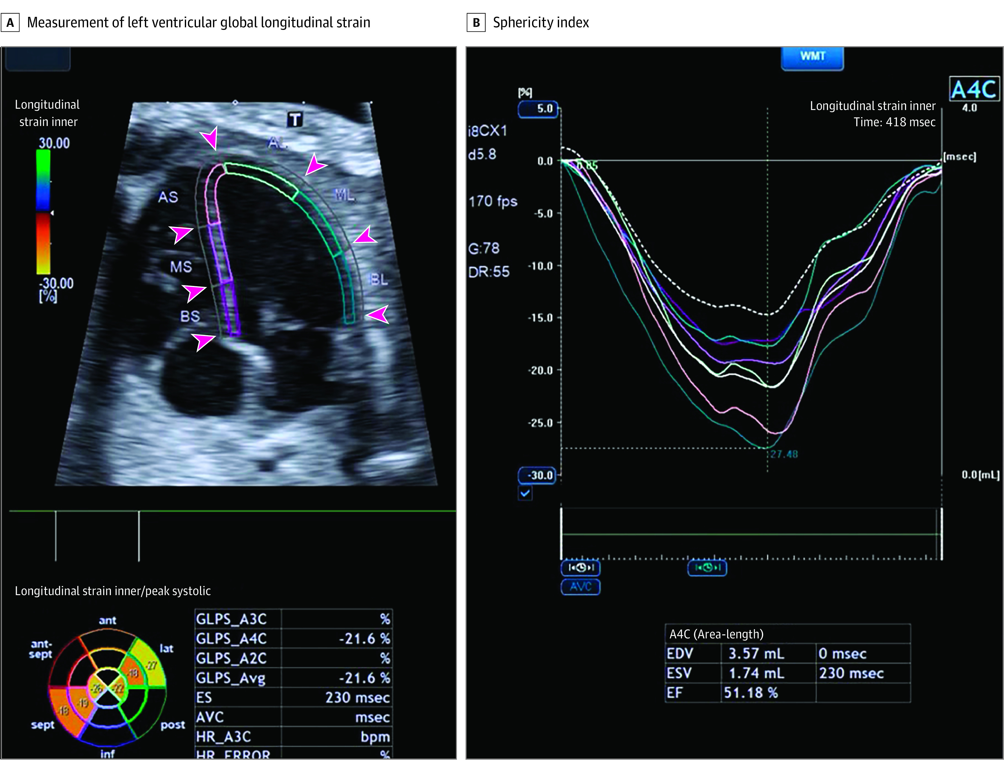
Task: Click the i8CX1 probe label
Action: click(x=487, y=131)
